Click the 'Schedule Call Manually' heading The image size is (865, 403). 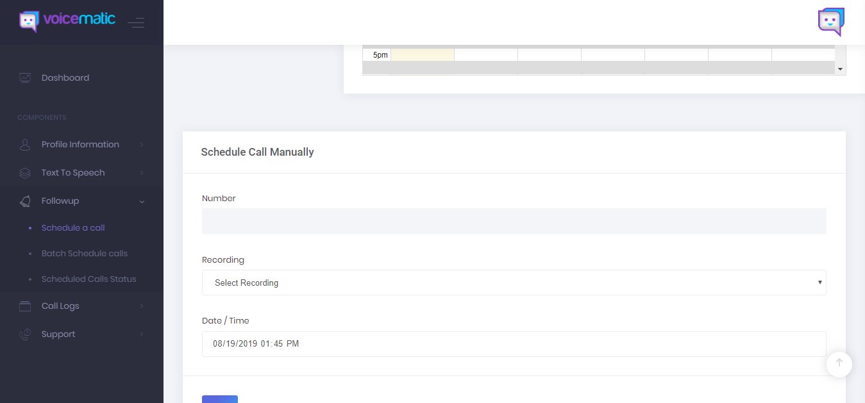257,152
